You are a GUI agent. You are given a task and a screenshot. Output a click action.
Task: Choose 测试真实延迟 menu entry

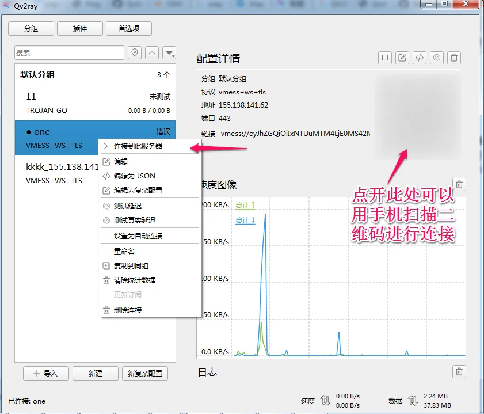click(150, 221)
